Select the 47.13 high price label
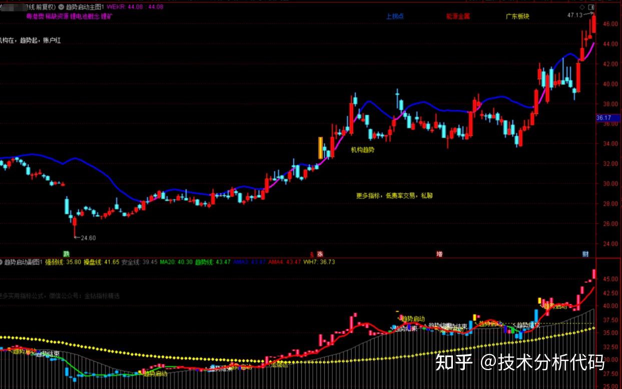This screenshot has height=389, width=622. point(575,15)
